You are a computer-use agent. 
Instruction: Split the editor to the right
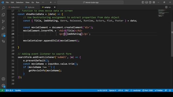click(x=166, y=7)
